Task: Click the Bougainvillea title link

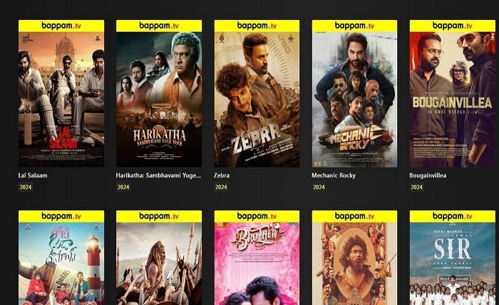Action: pyautogui.click(x=428, y=175)
